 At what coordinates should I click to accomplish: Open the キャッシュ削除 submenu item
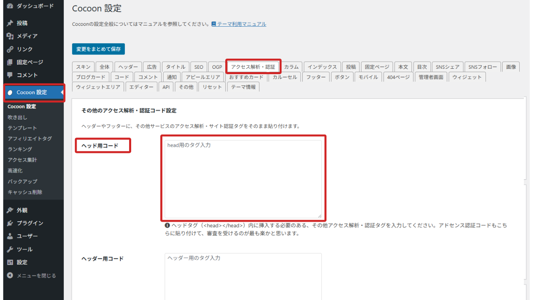pyautogui.click(x=25, y=192)
